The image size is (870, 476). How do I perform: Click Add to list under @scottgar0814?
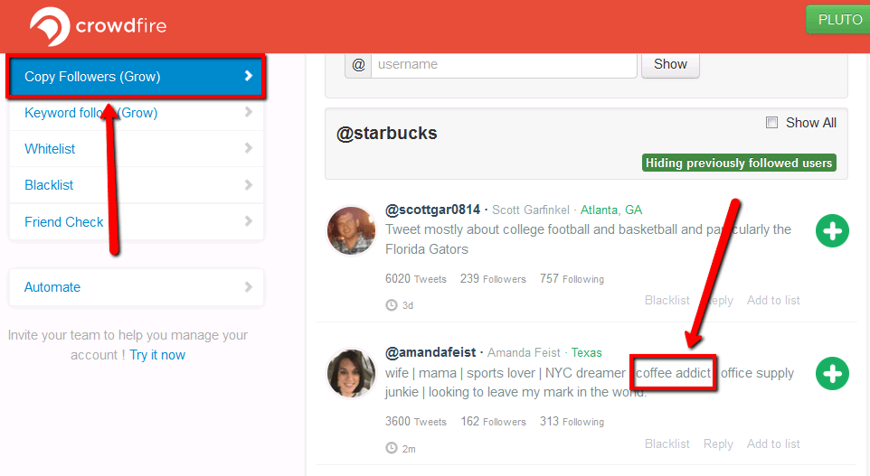[773, 301]
